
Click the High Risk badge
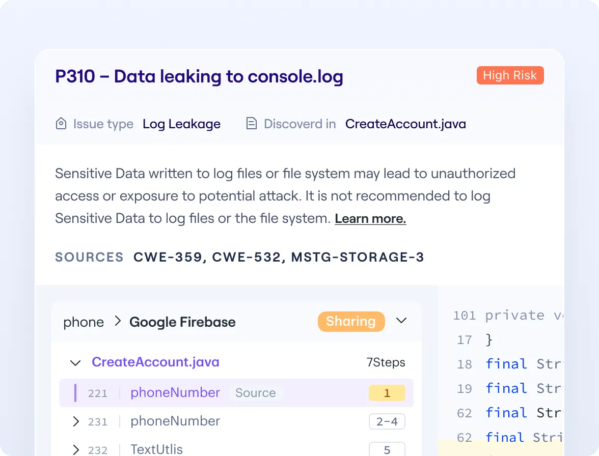click(510, 75)
